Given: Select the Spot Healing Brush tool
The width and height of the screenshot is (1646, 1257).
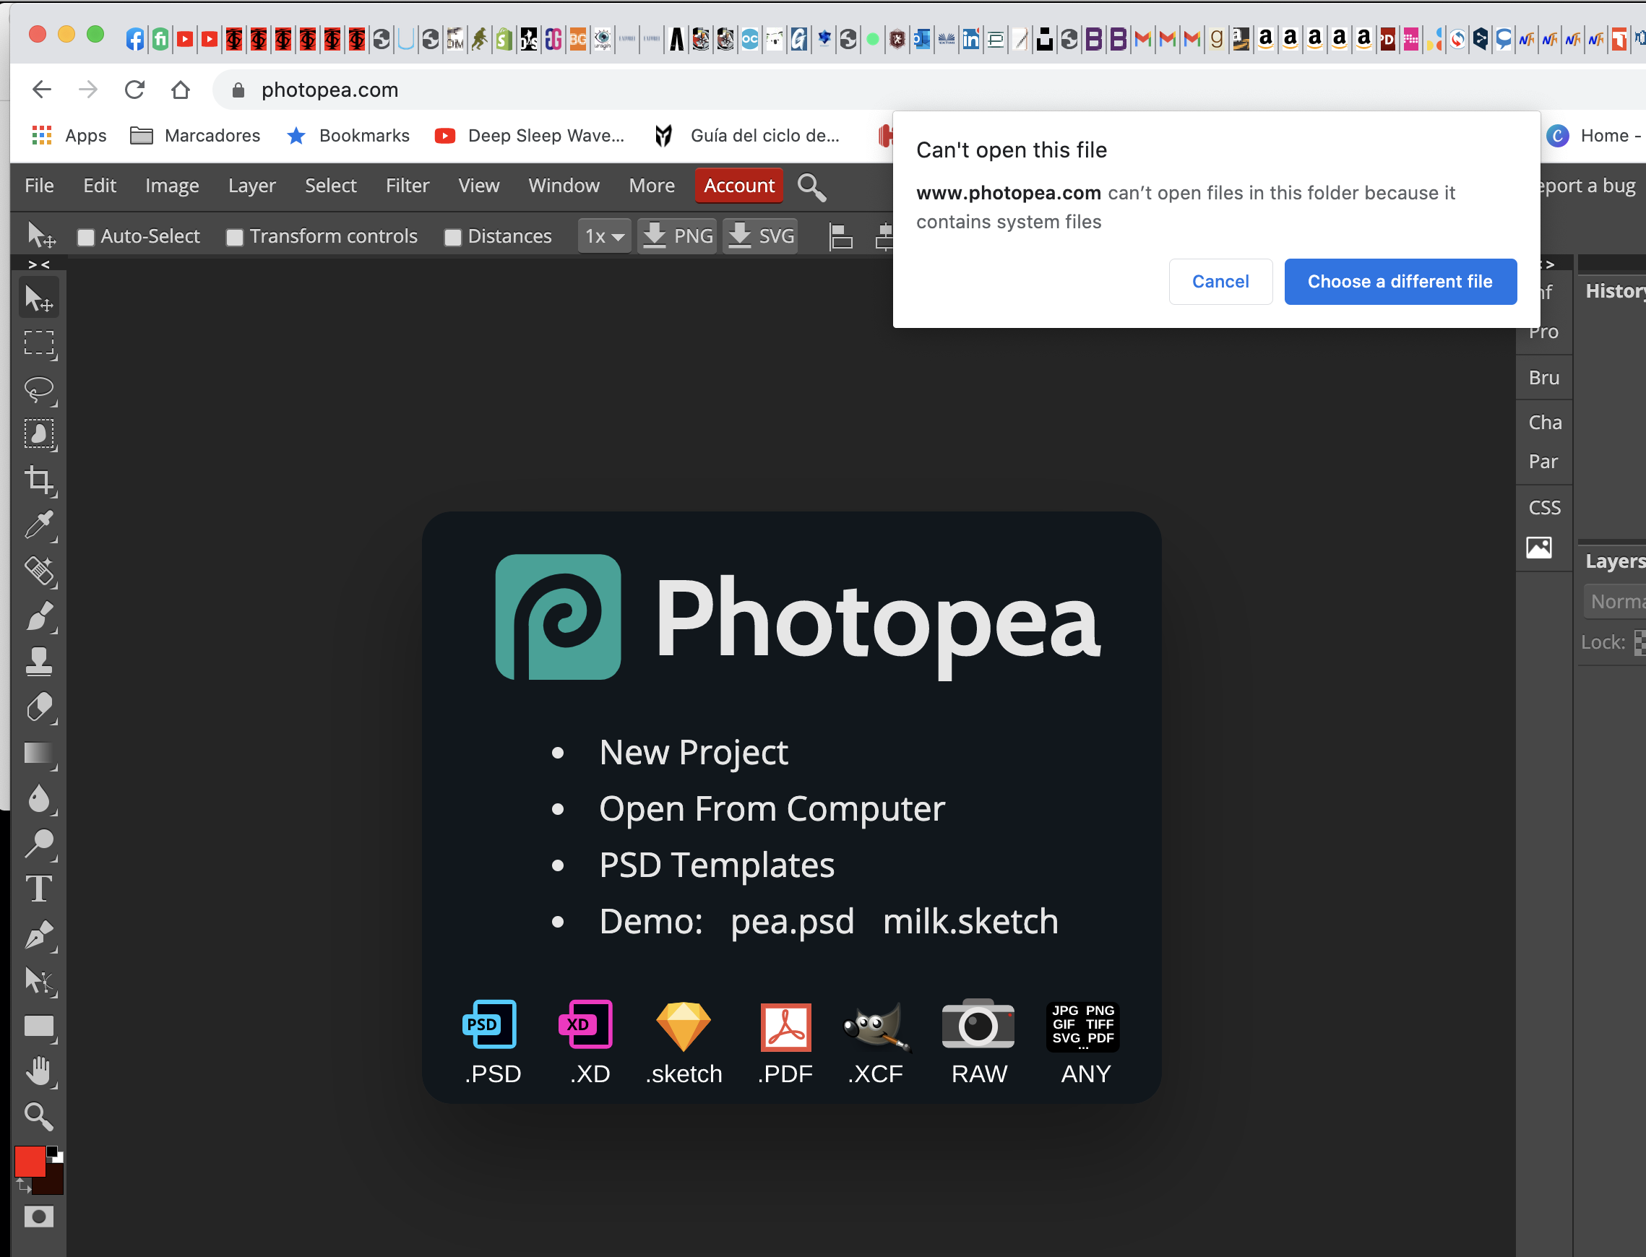Looking at the screenshot, I should [39, 571].
